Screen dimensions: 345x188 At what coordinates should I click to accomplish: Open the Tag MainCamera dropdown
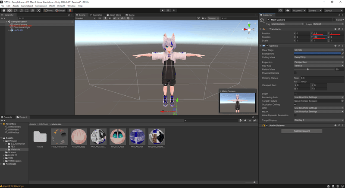point(287,24)
